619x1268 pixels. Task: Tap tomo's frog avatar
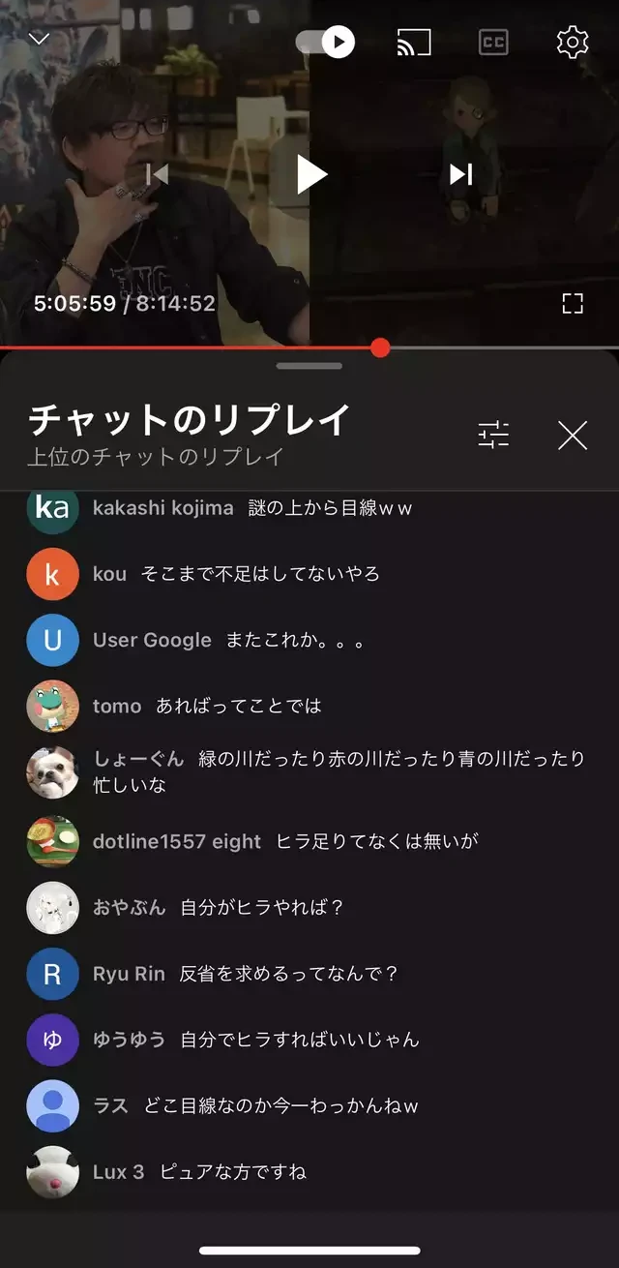(x=52, y=707)
